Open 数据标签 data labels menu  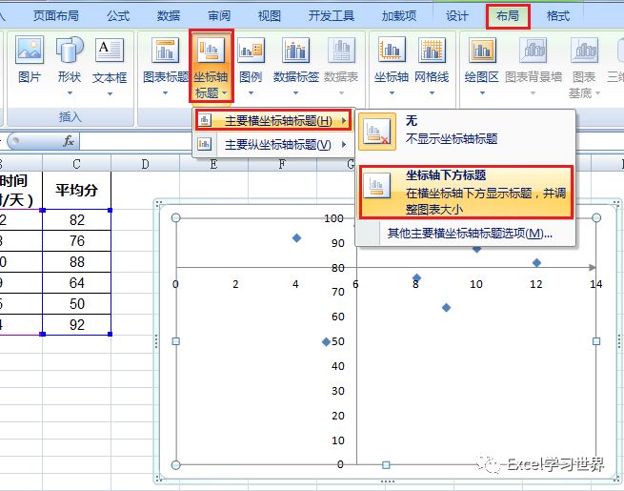(295, 66)
